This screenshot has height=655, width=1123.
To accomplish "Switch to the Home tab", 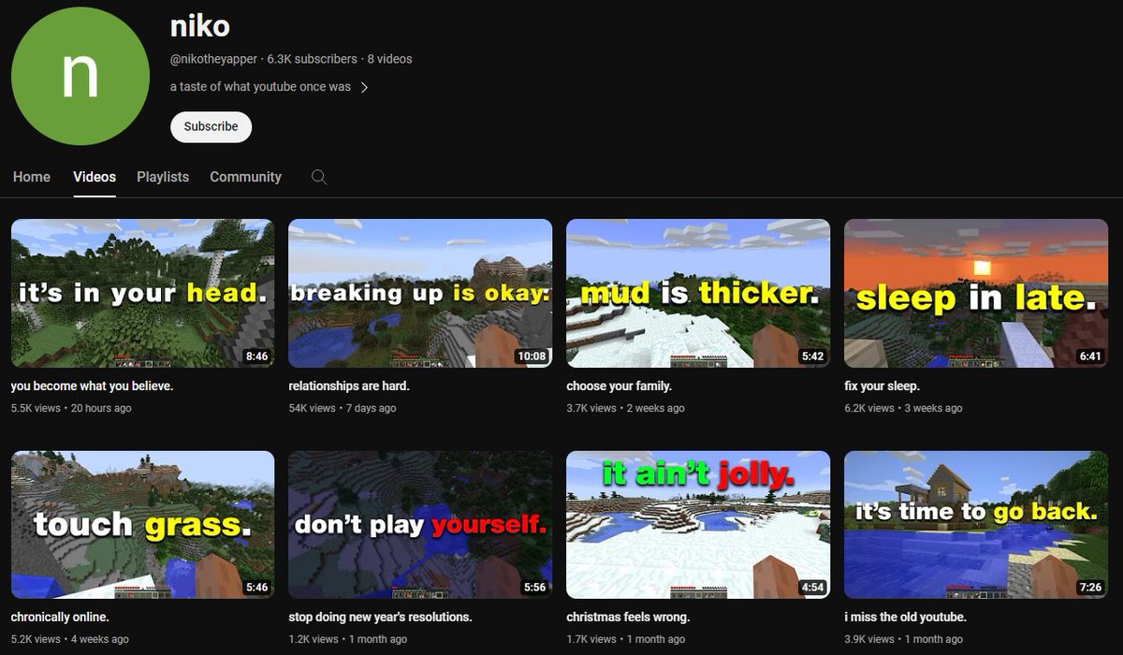I will [31, 177].
